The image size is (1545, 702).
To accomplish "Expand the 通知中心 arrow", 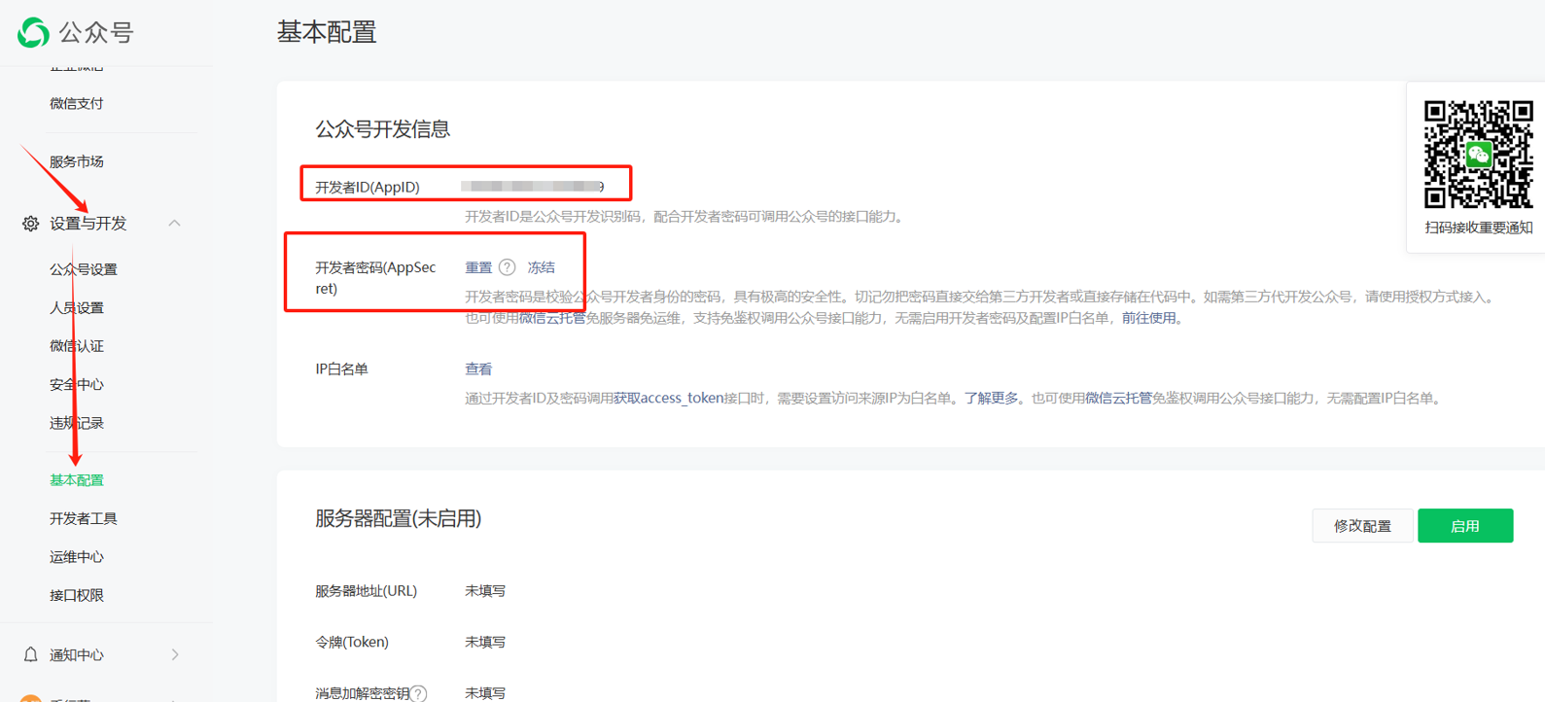I will pyautogui.click(x=175, y=654).
